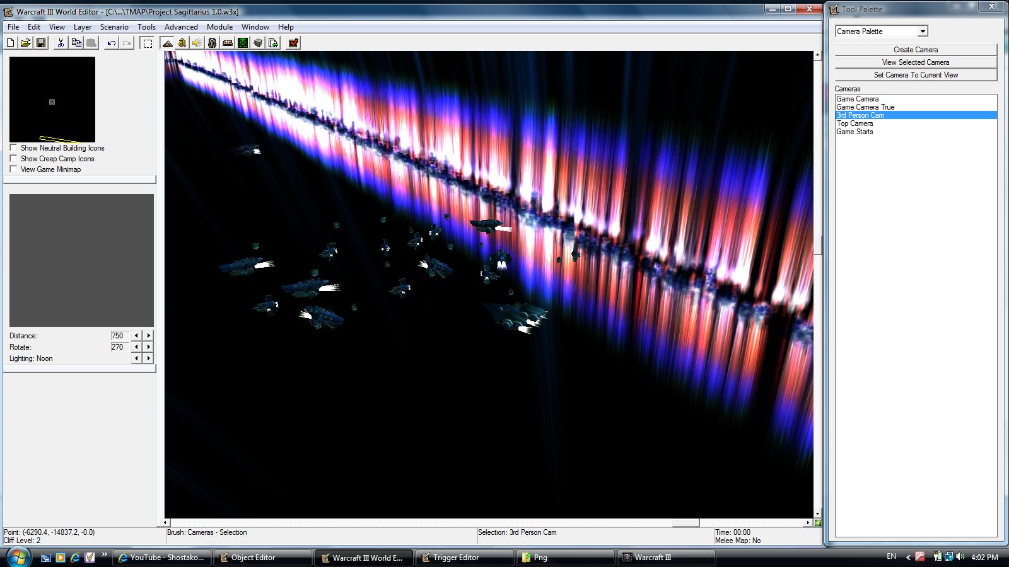Enable Show Creep Camp Icons
1009x567 pixels.
(13, 159)
